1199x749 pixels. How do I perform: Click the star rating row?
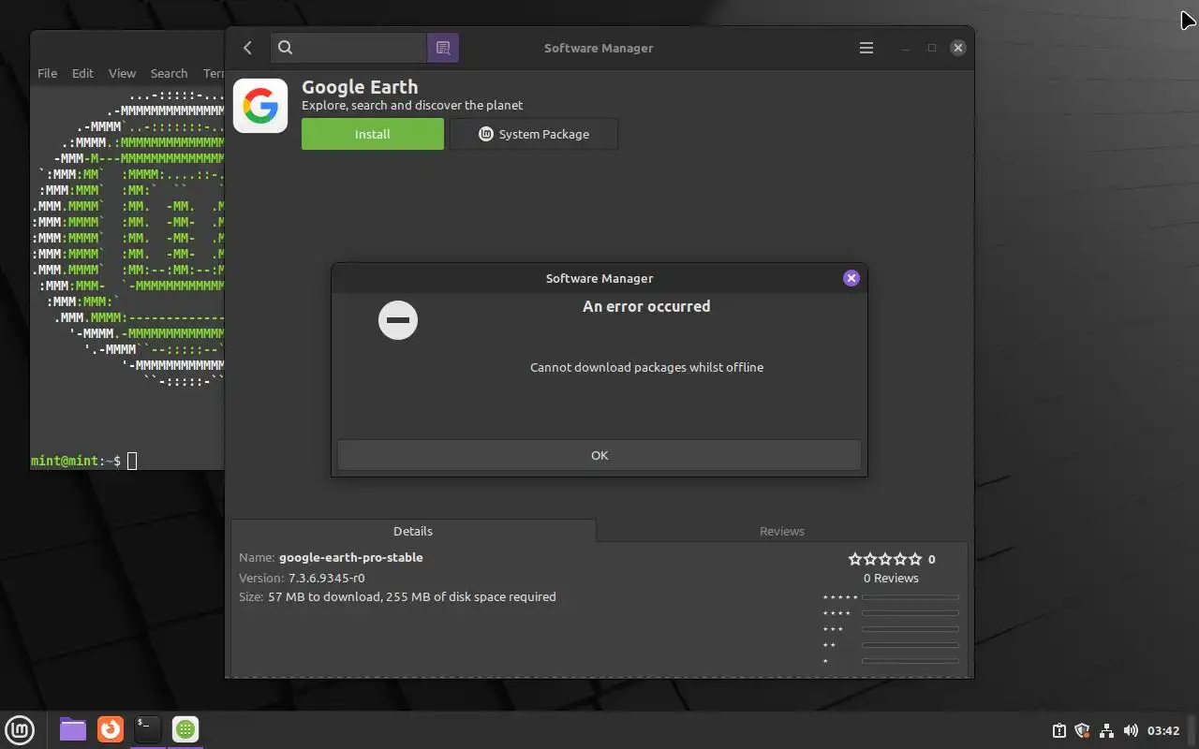(x=885, y=559)
